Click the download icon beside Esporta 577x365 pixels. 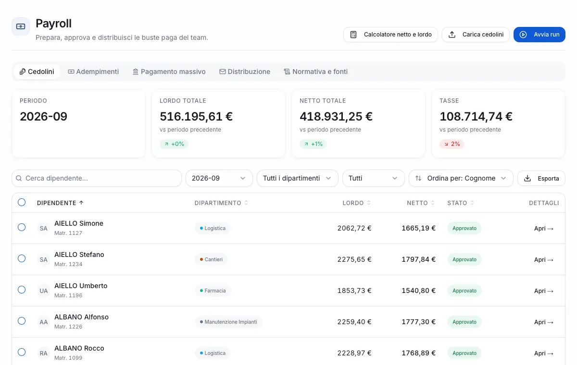[527, 178]
